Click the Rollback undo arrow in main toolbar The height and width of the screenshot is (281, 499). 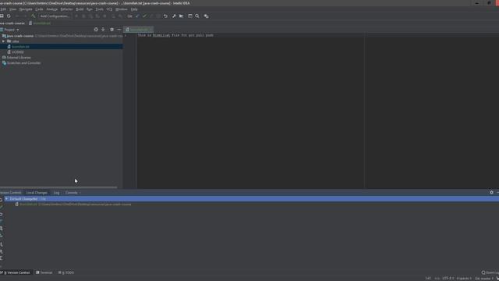[165, 16]
